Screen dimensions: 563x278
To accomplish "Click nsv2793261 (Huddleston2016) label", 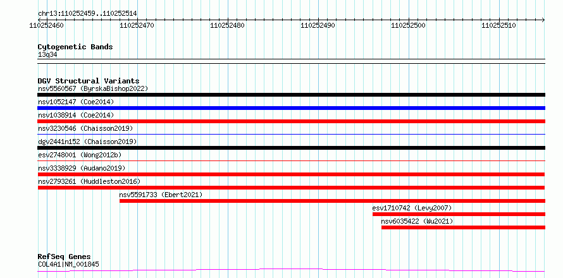I will tap(89, 181).
